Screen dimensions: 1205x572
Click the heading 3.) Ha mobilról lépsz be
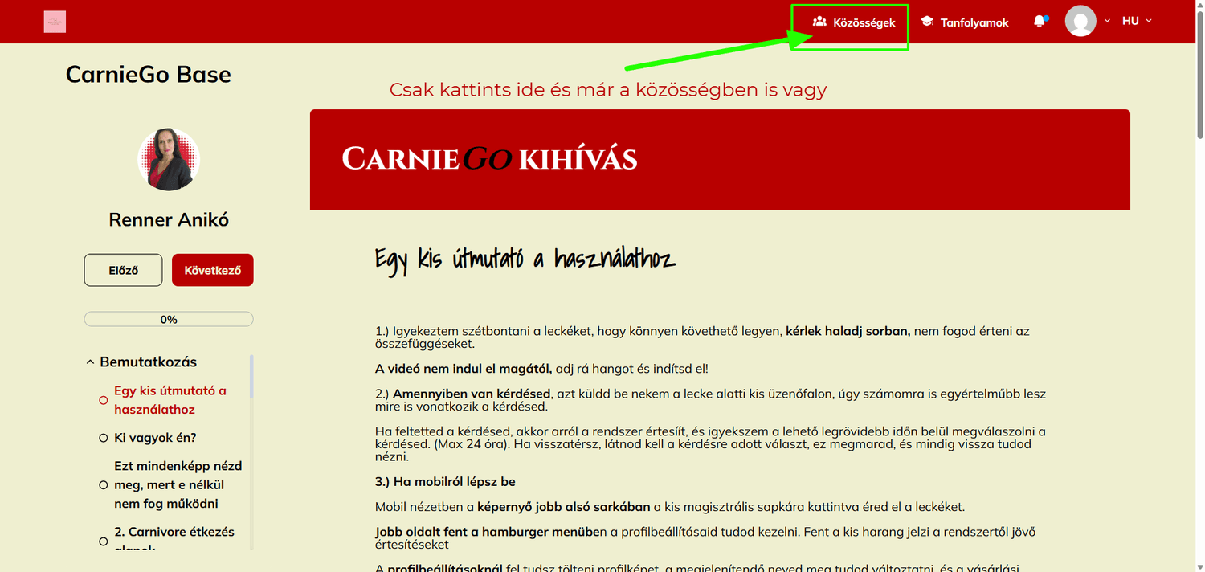445,482
